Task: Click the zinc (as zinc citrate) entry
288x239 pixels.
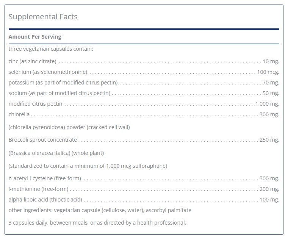Action: click(x=33, y=61)
